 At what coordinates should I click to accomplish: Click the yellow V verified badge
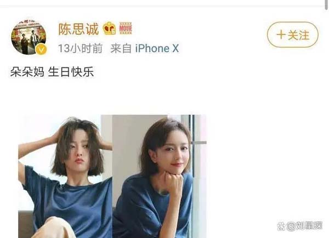[x=41, y=50]
